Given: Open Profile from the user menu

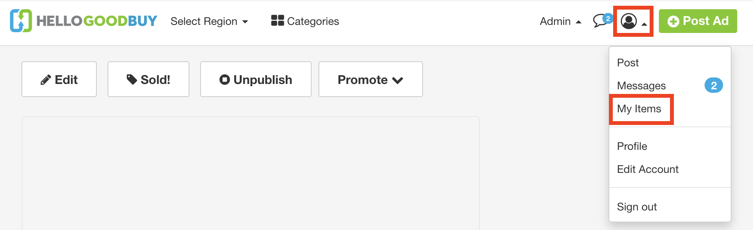Looking at the screenshot, I should click(x=632, y=146).
